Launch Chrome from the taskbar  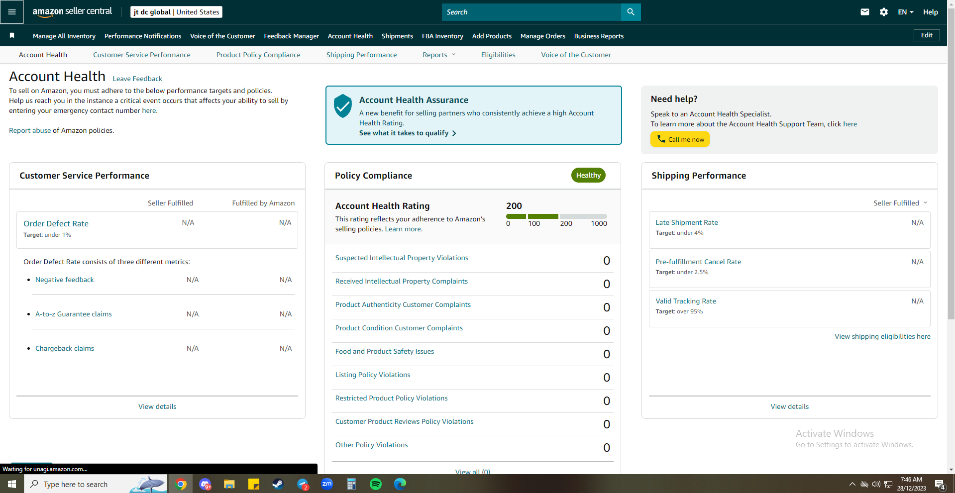tap(181, 484)
